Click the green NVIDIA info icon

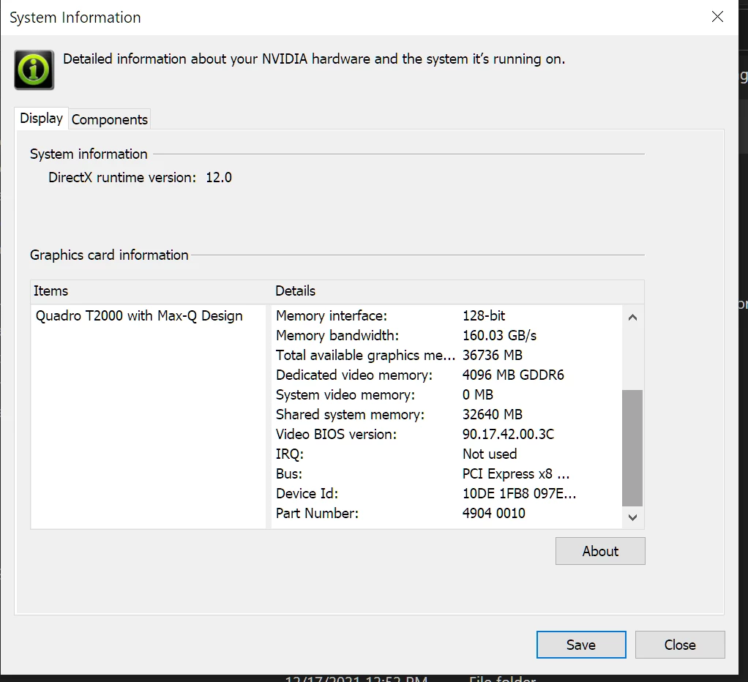34,70
